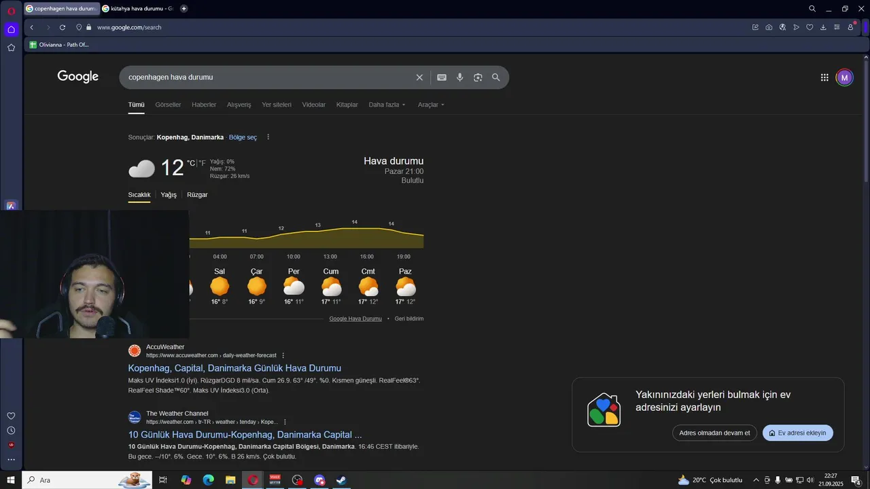
Task: Open the Alışveriş tab
Action: (x=239, y=105)
